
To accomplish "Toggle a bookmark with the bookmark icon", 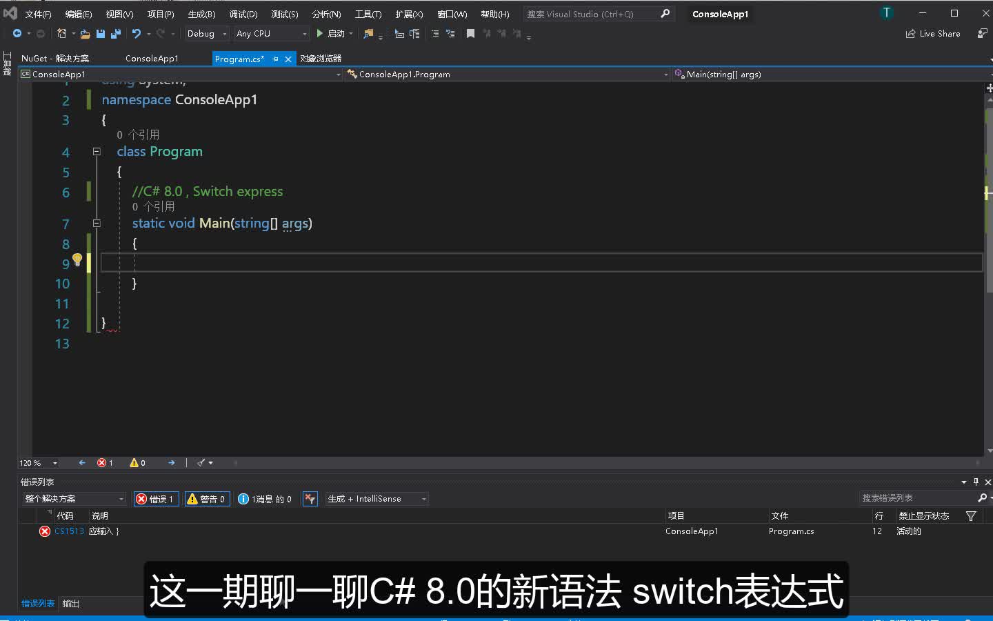I will 470,33.
